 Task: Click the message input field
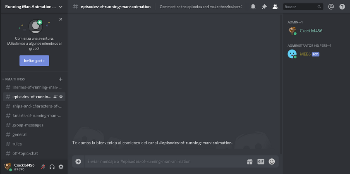[x=163, y=162]
